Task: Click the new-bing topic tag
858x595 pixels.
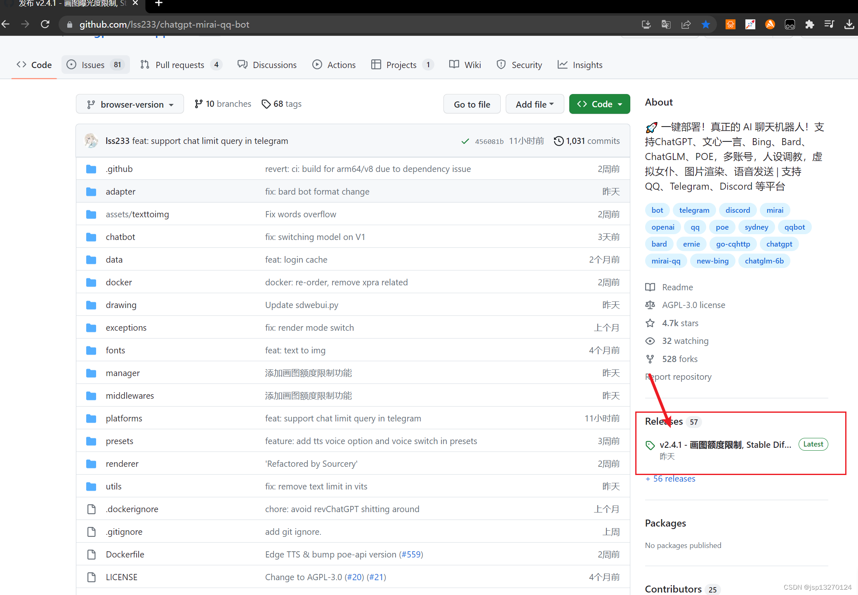Action: point(712,261)
